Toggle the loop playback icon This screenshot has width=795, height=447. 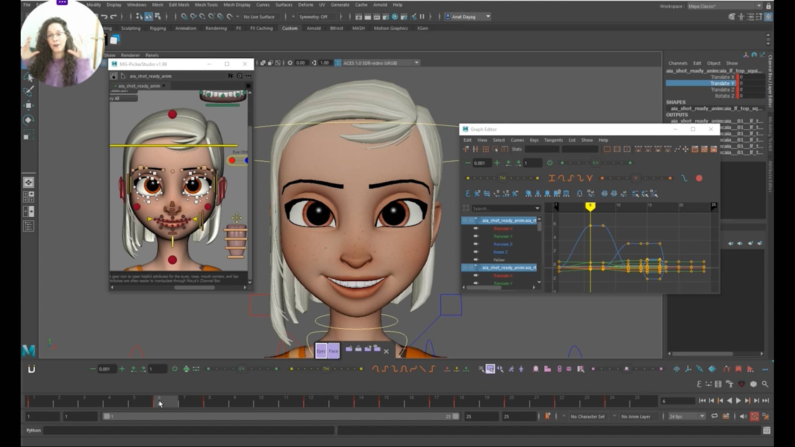click(x=715, y=416)
